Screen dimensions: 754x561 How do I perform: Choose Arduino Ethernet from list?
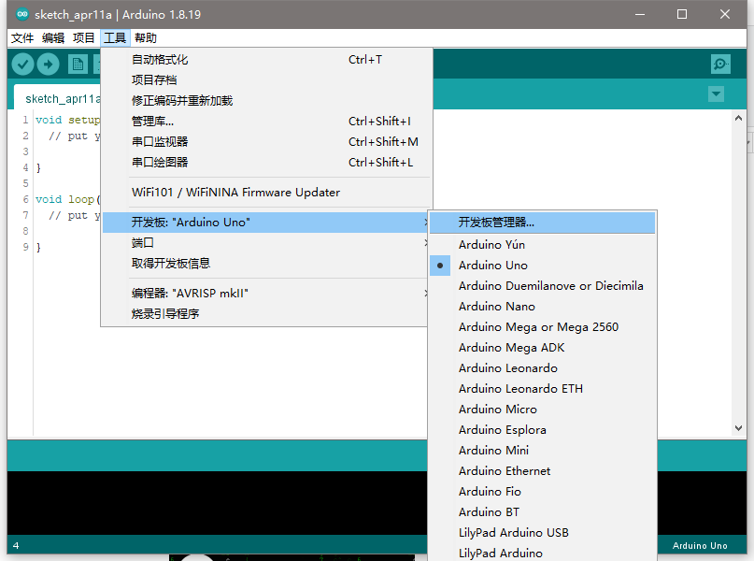[543, 471]
